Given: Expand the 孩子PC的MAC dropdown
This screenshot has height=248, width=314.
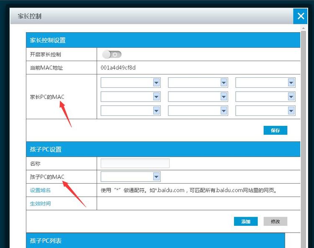Looking at the screenshot, I should (x=131, y=176).
